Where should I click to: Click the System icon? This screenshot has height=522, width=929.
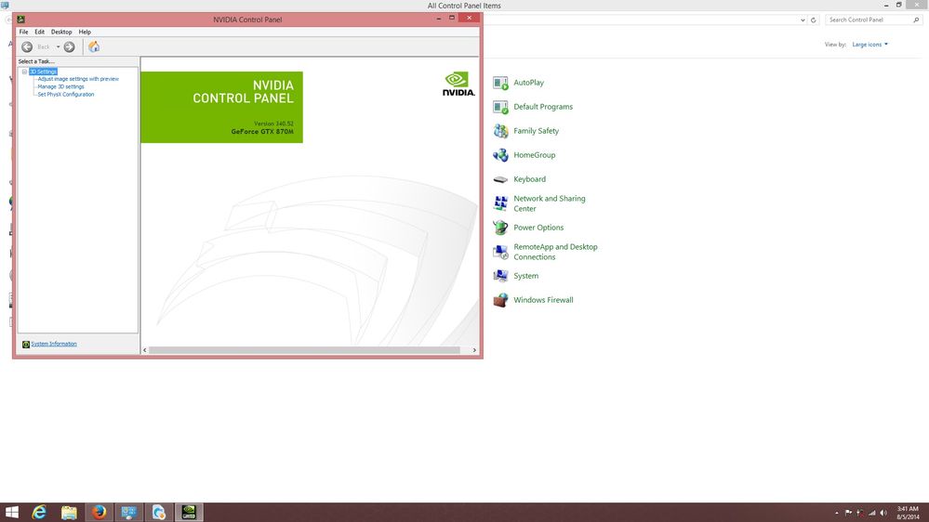coord(500,277)
